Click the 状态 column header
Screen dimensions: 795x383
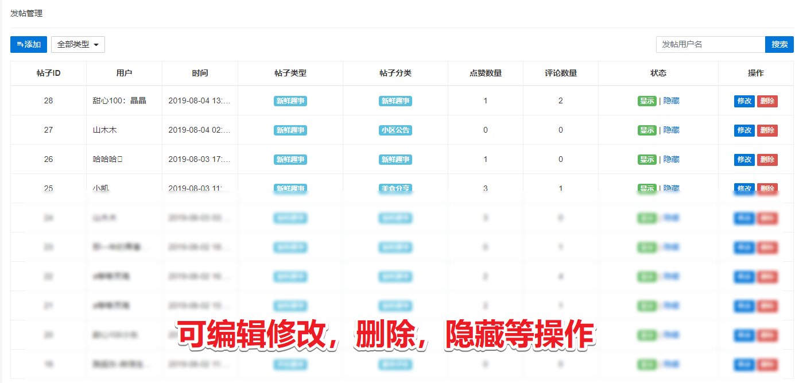[658, 73]
